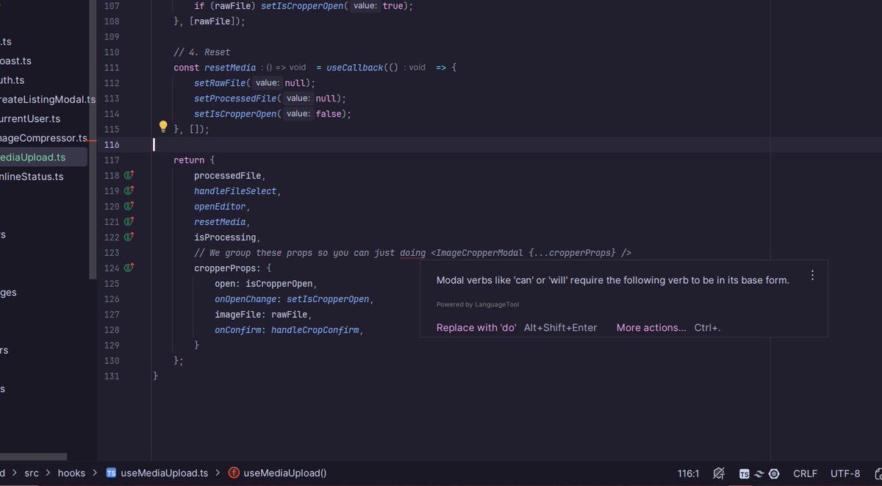Click 'handleCropConfirm' on line 128
Viewport: 882px width, 486px height.
tap(315, 330)
